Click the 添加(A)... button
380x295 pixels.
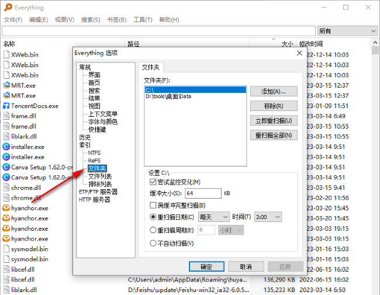pyautogui.click(x=274, y=92)
